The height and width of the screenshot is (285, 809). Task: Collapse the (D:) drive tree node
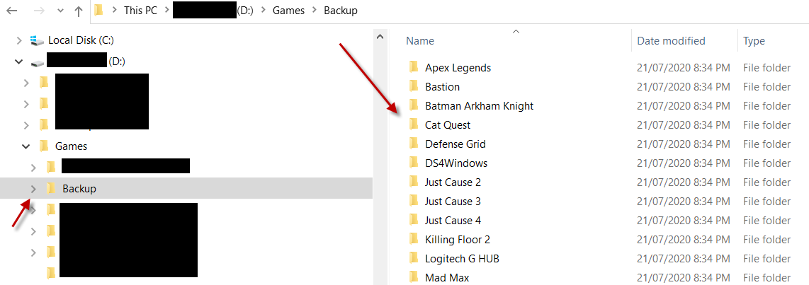pos(19,62)
